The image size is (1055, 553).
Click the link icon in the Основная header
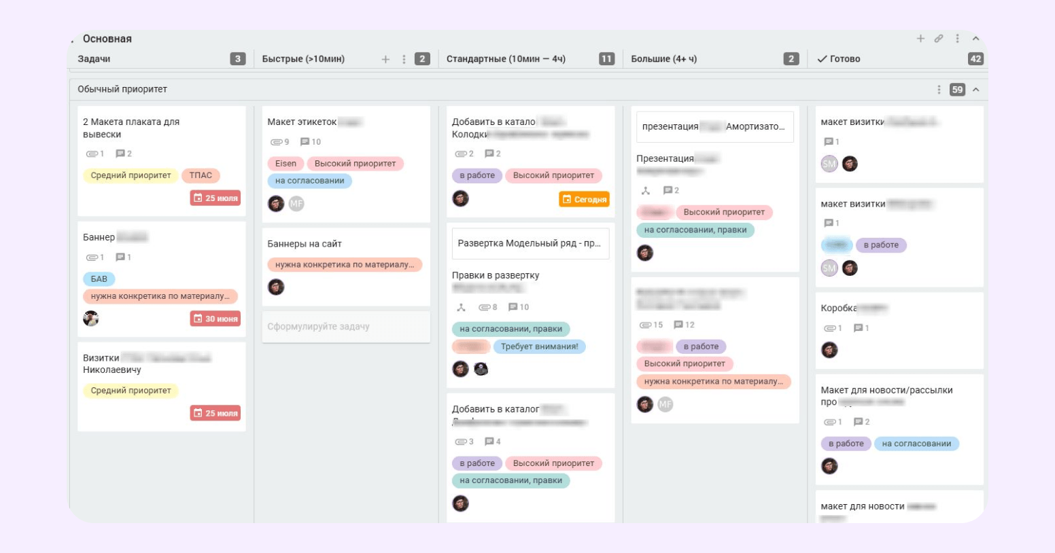(x=939, y=39)
